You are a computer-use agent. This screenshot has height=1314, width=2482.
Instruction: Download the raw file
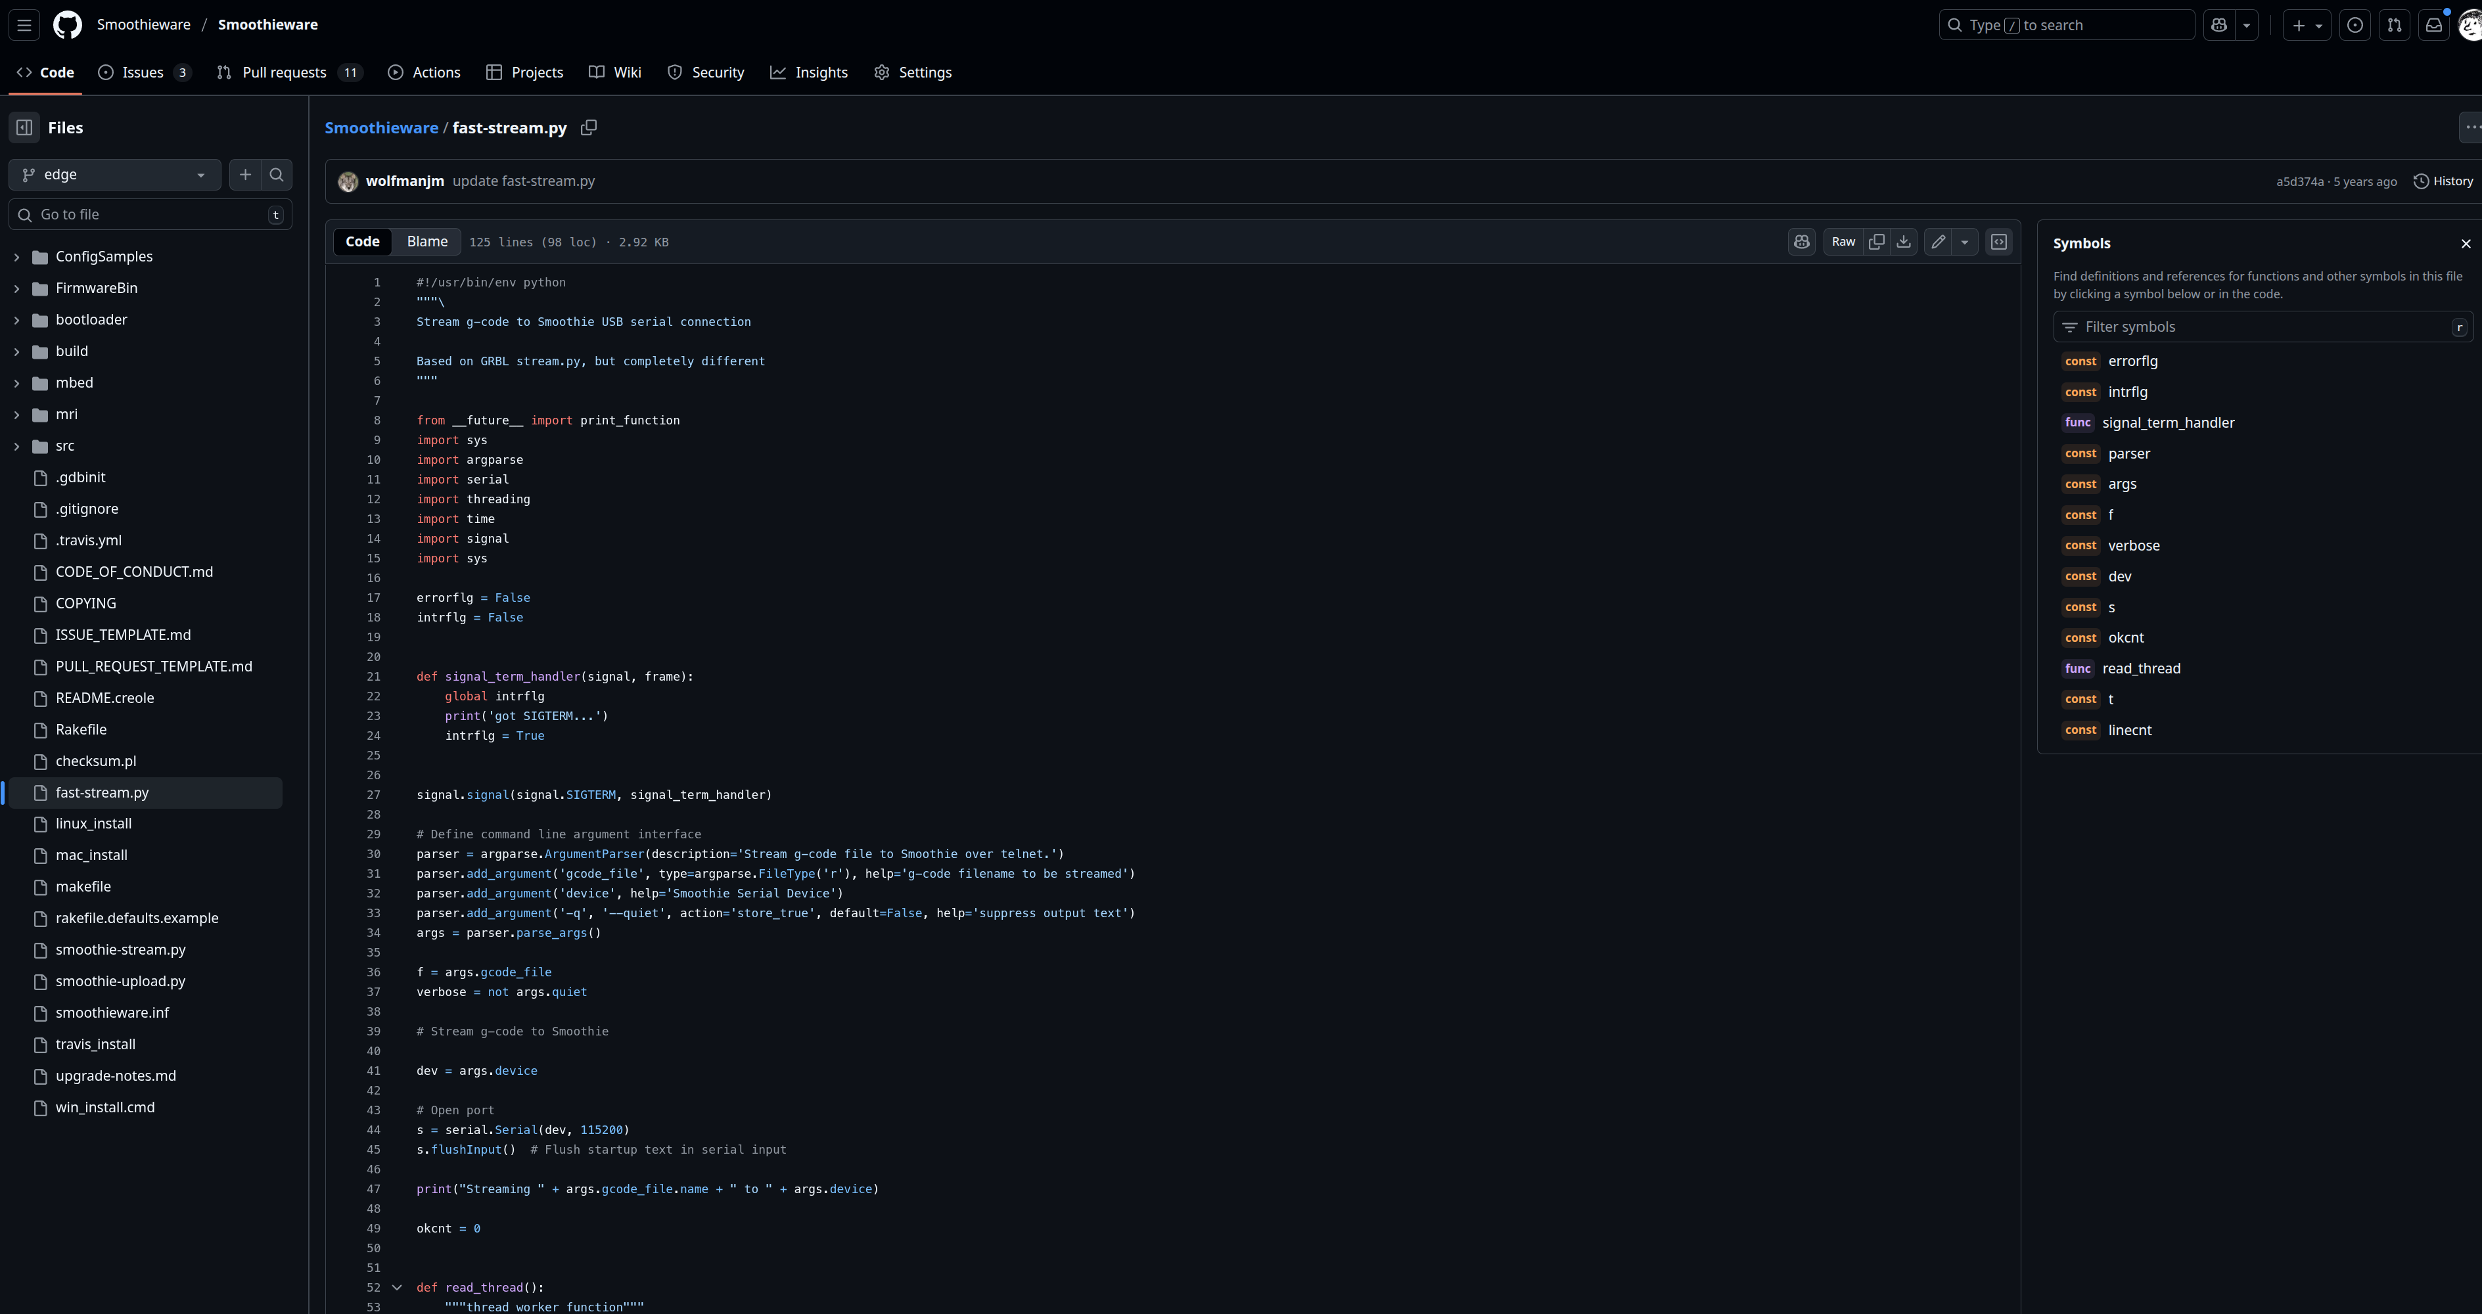pyautogui.click(x=1903, y=242)
